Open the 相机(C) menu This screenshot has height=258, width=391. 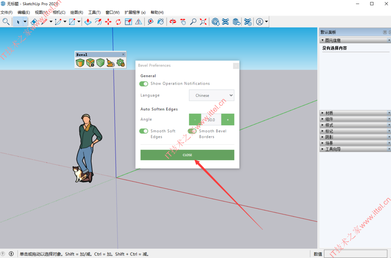59,12
